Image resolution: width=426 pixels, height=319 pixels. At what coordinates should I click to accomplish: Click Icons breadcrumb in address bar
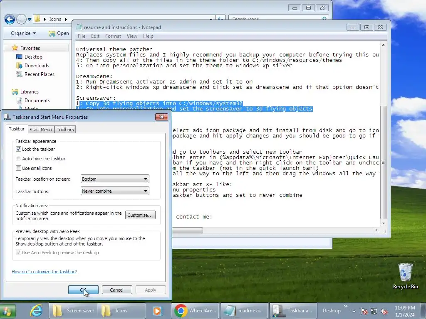(x=55, y=19)
